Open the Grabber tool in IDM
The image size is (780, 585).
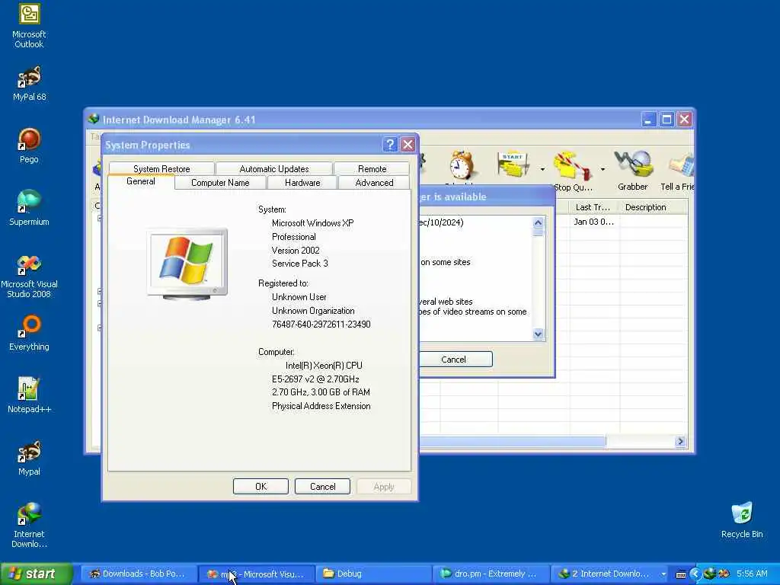pos(633,171)
